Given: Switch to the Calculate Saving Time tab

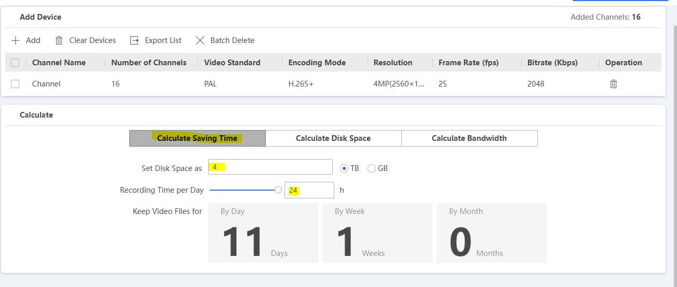Looking at the screenshot, I should 197,138.
